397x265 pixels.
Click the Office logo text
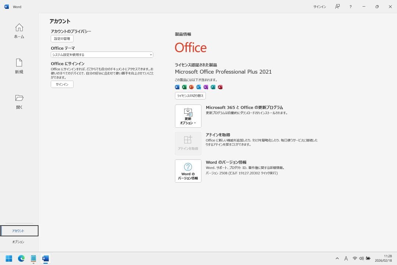[x=191, y=47]
